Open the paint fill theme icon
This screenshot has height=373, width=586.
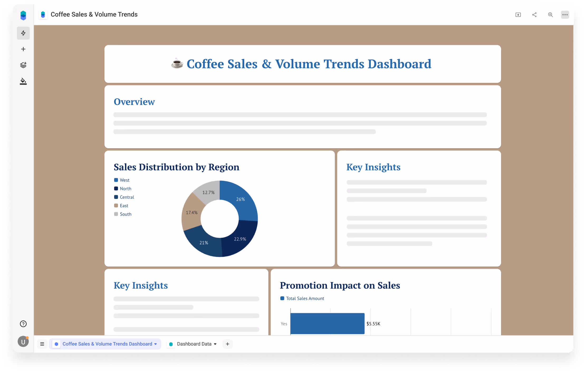coord(23,81)
